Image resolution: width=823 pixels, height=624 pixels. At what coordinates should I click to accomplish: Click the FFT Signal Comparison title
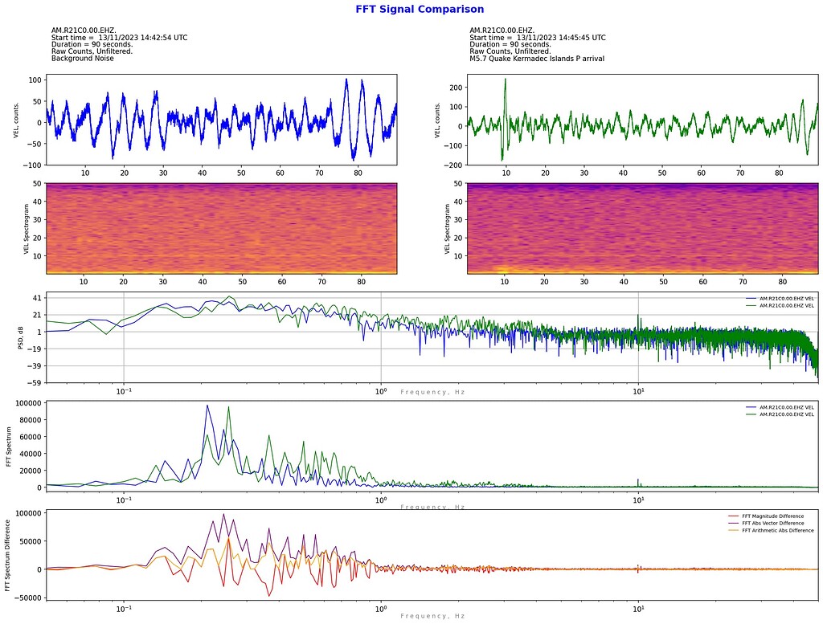click(420, 10)
